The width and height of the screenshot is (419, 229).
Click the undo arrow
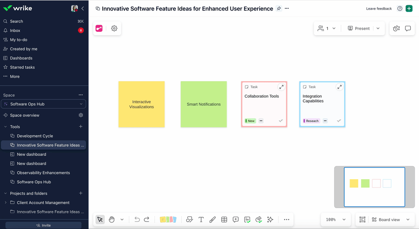coord(137,219)
